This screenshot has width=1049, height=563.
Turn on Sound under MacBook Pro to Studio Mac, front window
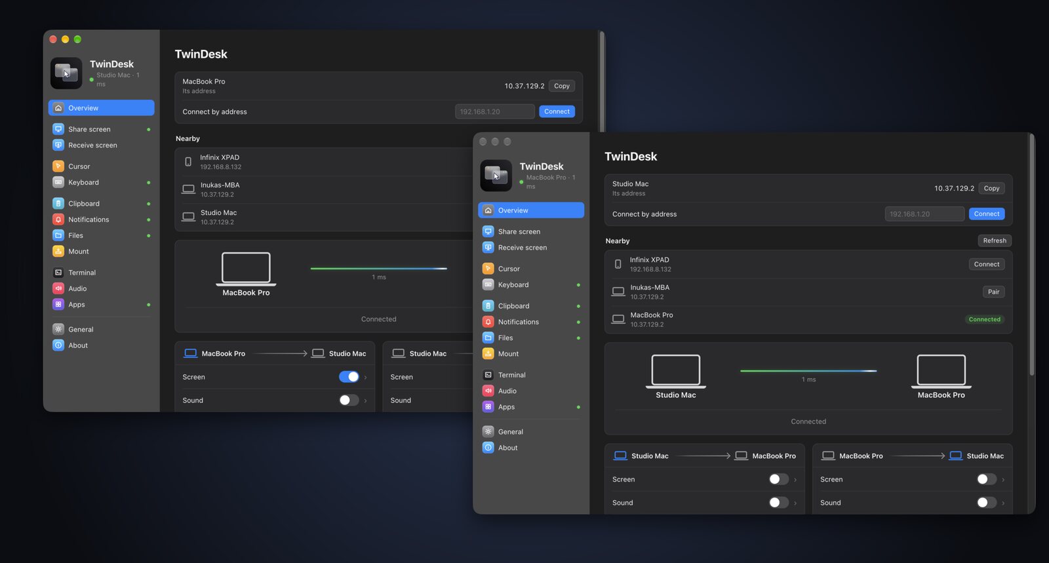tap(986, 503)
